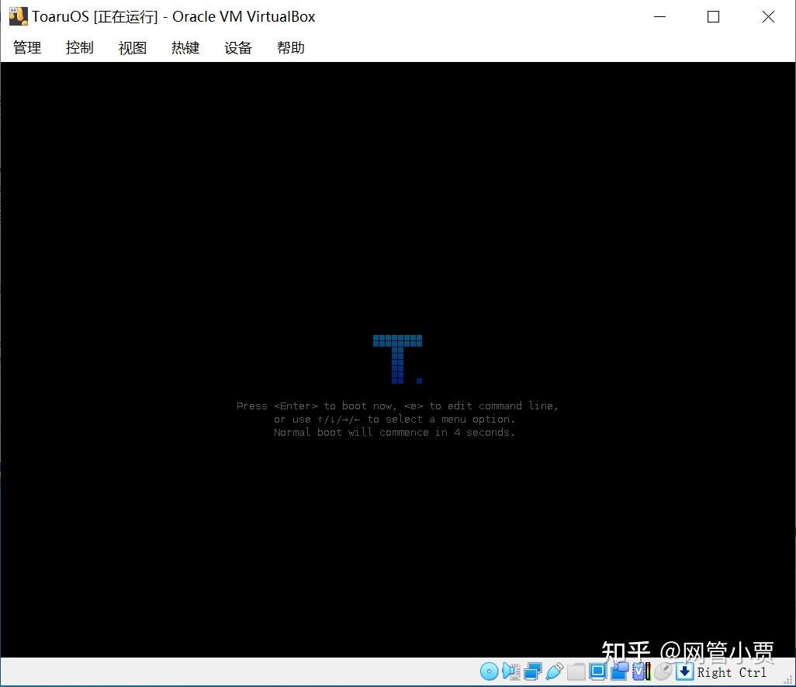This screenshot has height=687, width=796.
Task: Click the display status icon
Action: click(x=598, y=671)
